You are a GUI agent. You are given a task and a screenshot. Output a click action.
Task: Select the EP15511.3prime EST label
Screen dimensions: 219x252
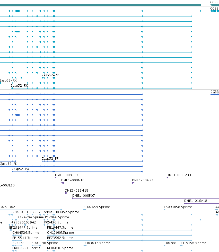click(x=25, y=238)
